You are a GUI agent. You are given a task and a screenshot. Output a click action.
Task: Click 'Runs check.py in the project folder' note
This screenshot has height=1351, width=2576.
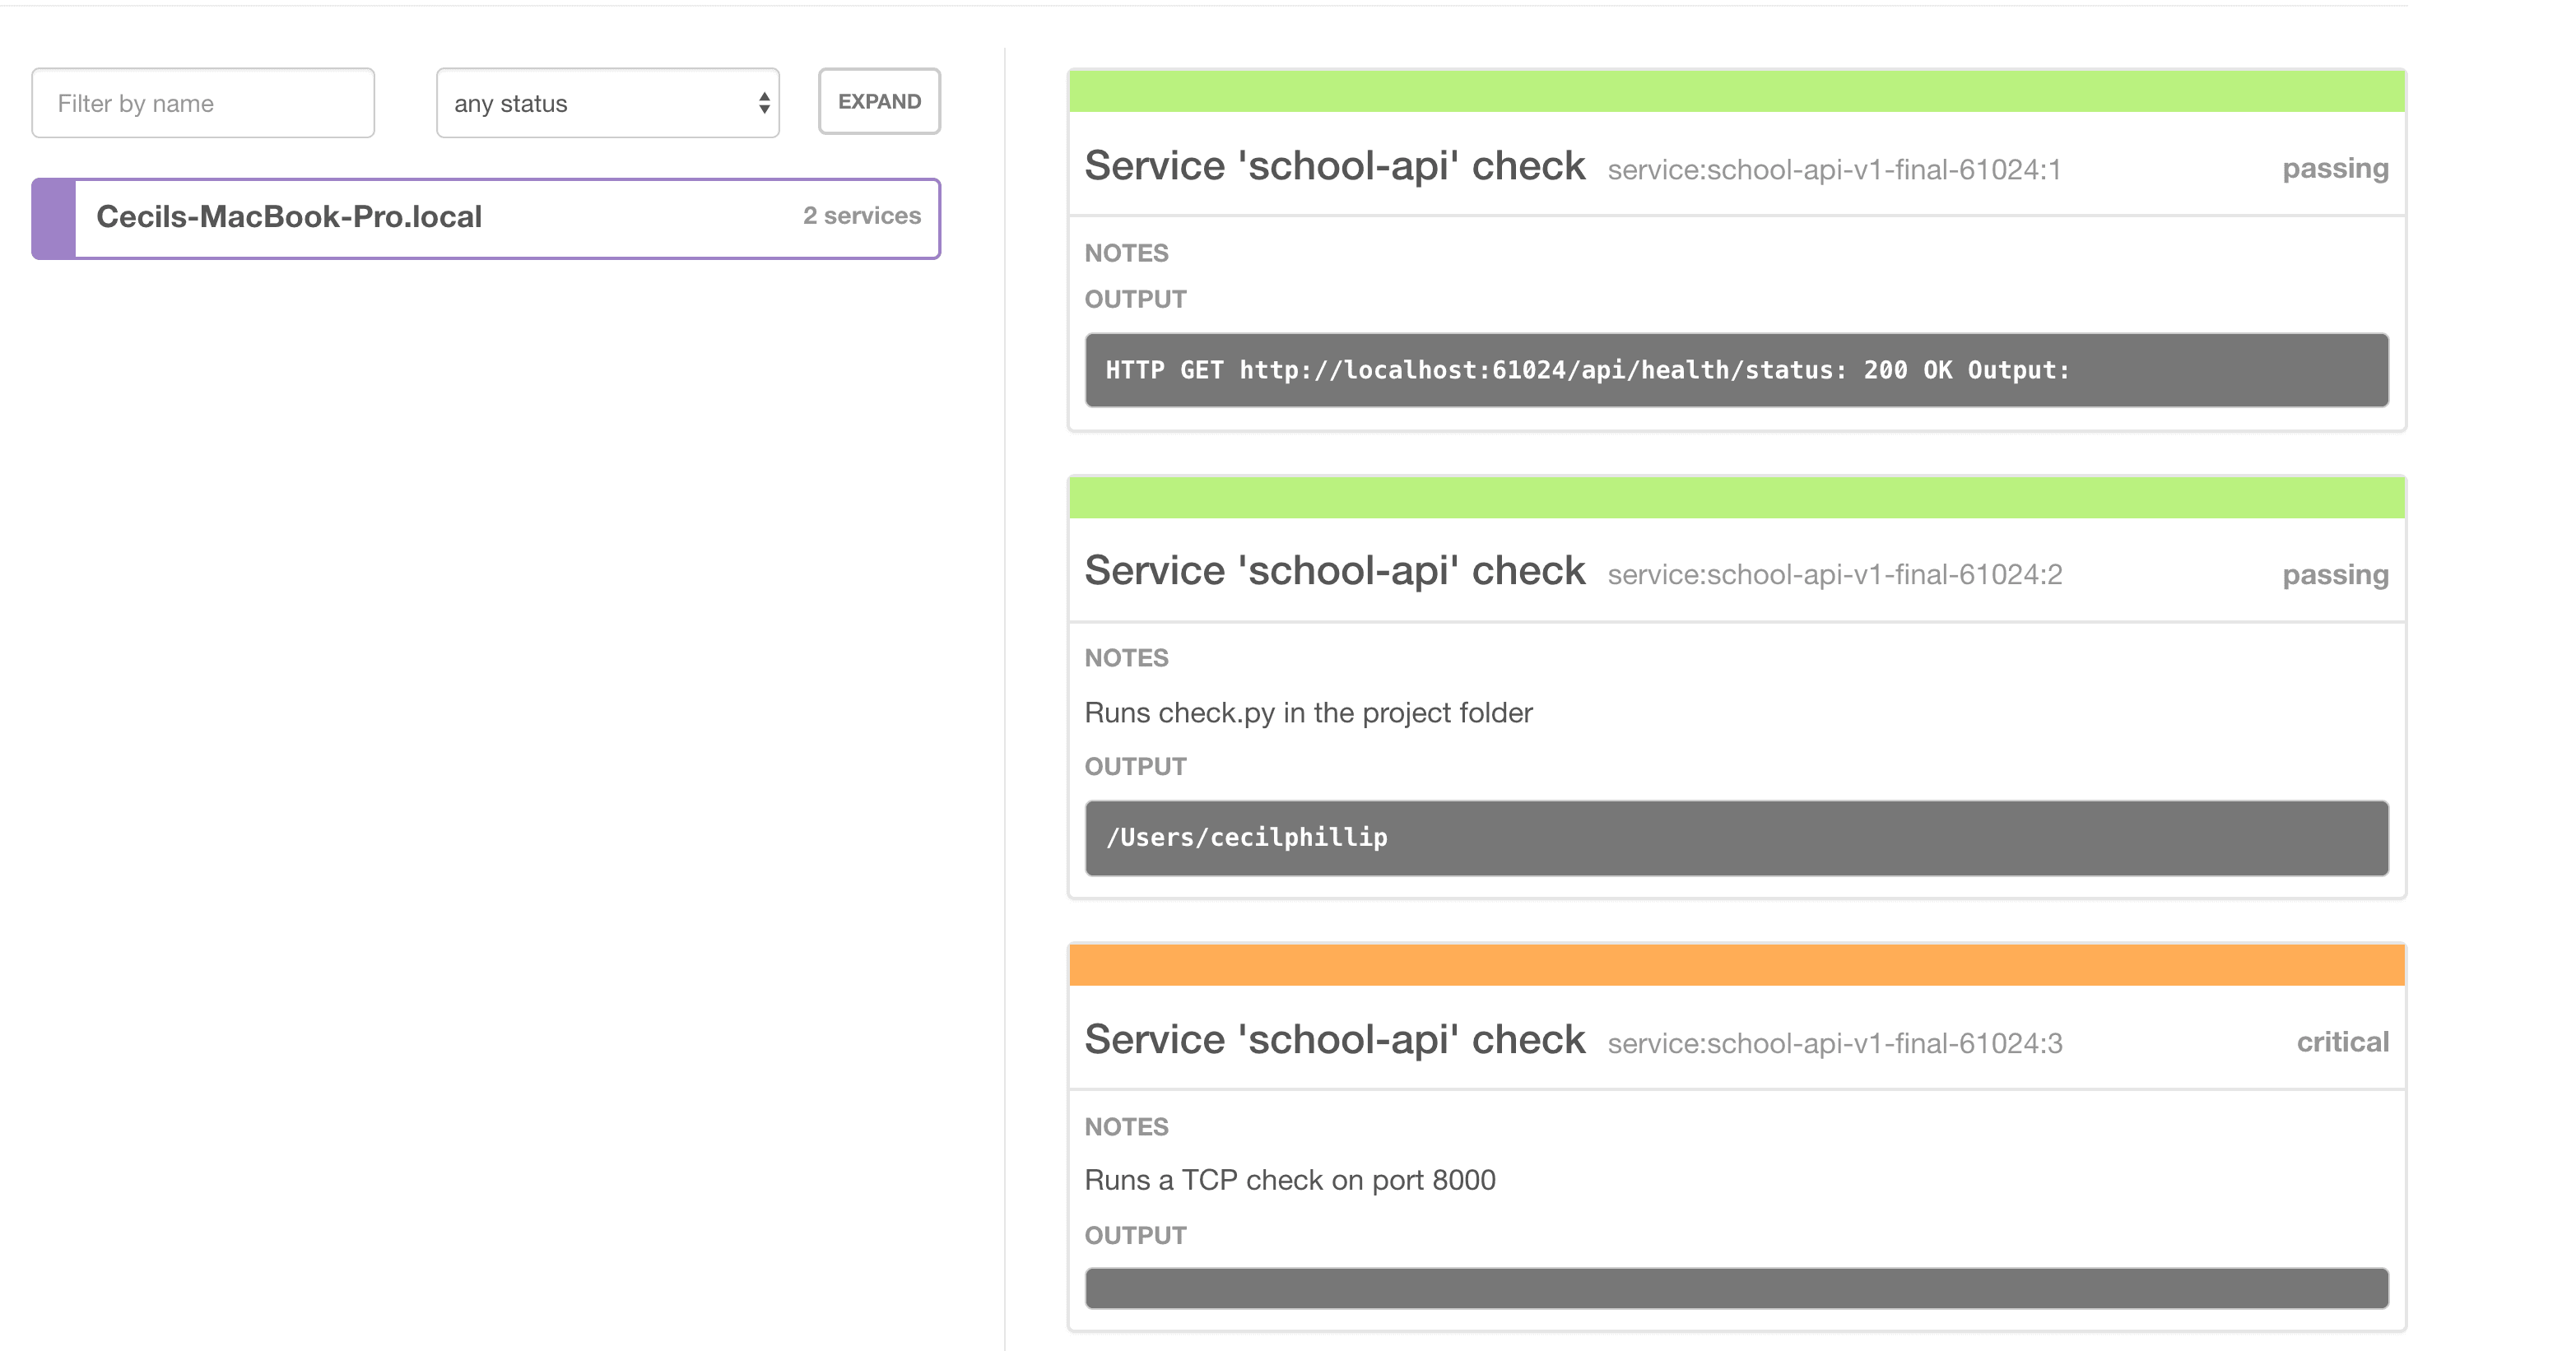pos(1307,712)
